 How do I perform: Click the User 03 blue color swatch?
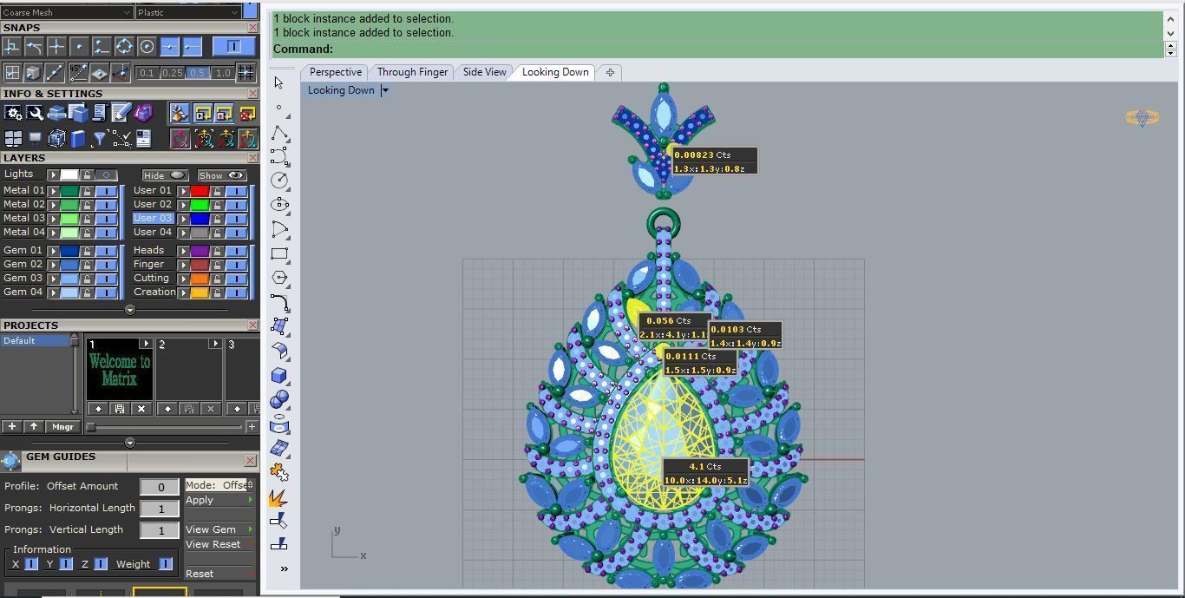(x=200, y=219)
